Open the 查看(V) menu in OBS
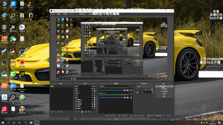Image resolution: width=223 pixels, height=125 pixels. (x=66, y=14)
